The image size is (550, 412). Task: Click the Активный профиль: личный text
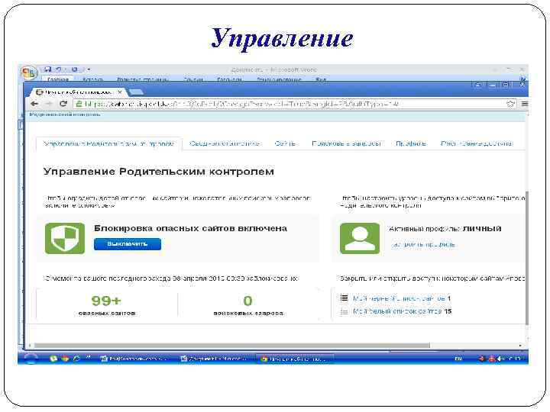(445, 229)
